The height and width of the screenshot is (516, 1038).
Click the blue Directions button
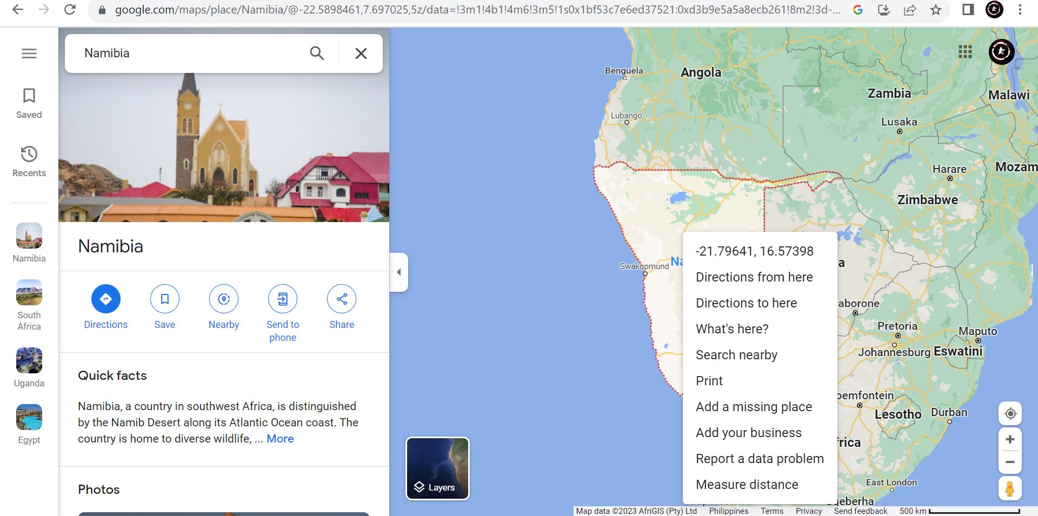[106, 299]
